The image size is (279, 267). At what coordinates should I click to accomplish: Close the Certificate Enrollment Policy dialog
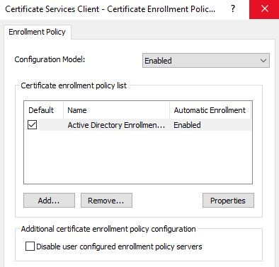[x=264, y=9]
